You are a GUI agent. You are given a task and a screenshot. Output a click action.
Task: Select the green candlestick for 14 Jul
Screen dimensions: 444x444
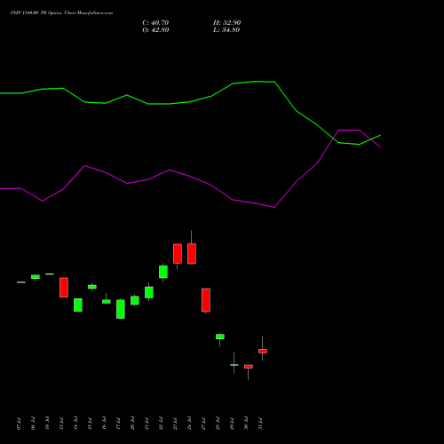tap(78, 305)
